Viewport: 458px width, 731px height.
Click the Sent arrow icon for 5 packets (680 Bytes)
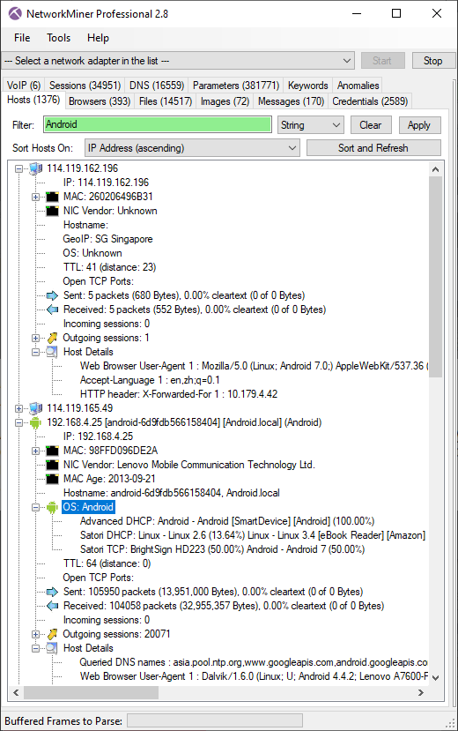(53, 295)
